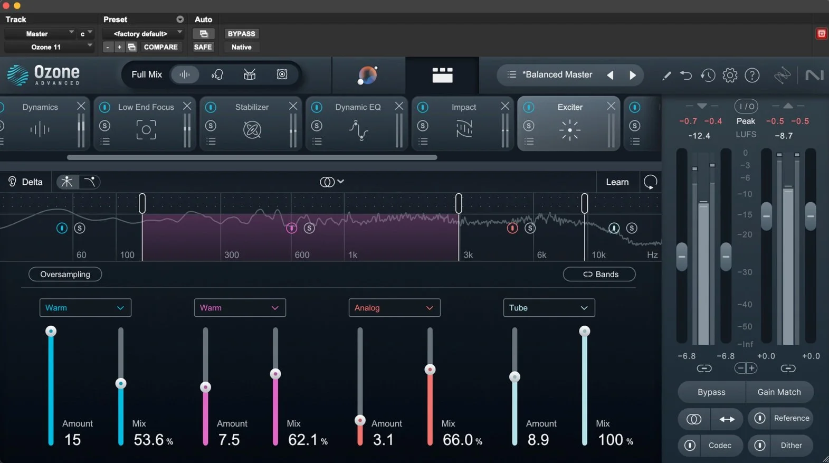829x463 pixels.
Task: Open band 2 Warm mode dropdown
Action: pos(240,308)
